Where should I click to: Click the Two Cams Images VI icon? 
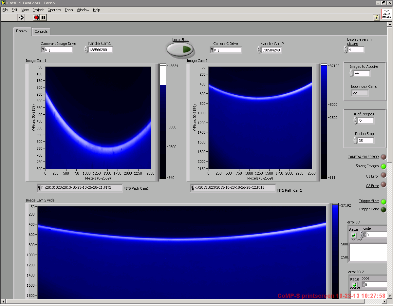point(387,14)
